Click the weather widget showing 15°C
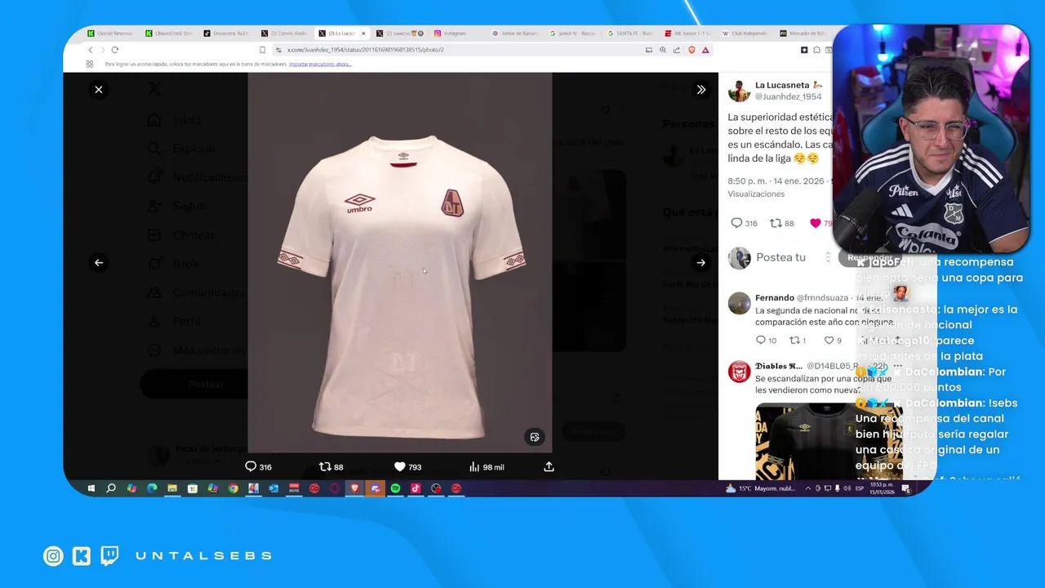This screenshot has width=1045, height=588. [760, 488]
